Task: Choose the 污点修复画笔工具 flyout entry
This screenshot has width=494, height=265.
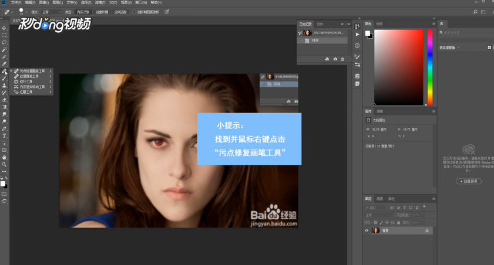Action: pos(32,71)
